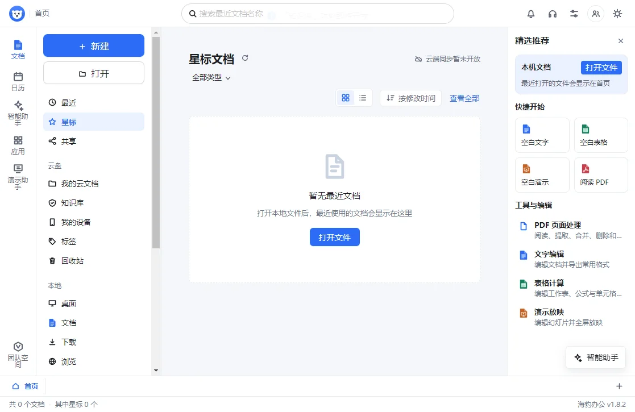The height and width of the screenshot is (412, 635).
Task: Click the sidebar vertical scrollbar thumb
Action: pos(156,143)
